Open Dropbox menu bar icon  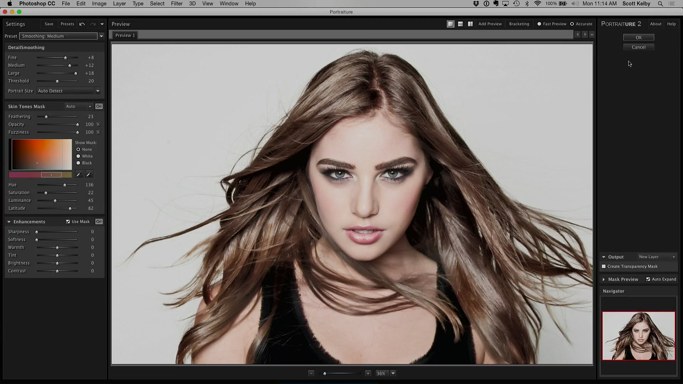pos(476,4)
